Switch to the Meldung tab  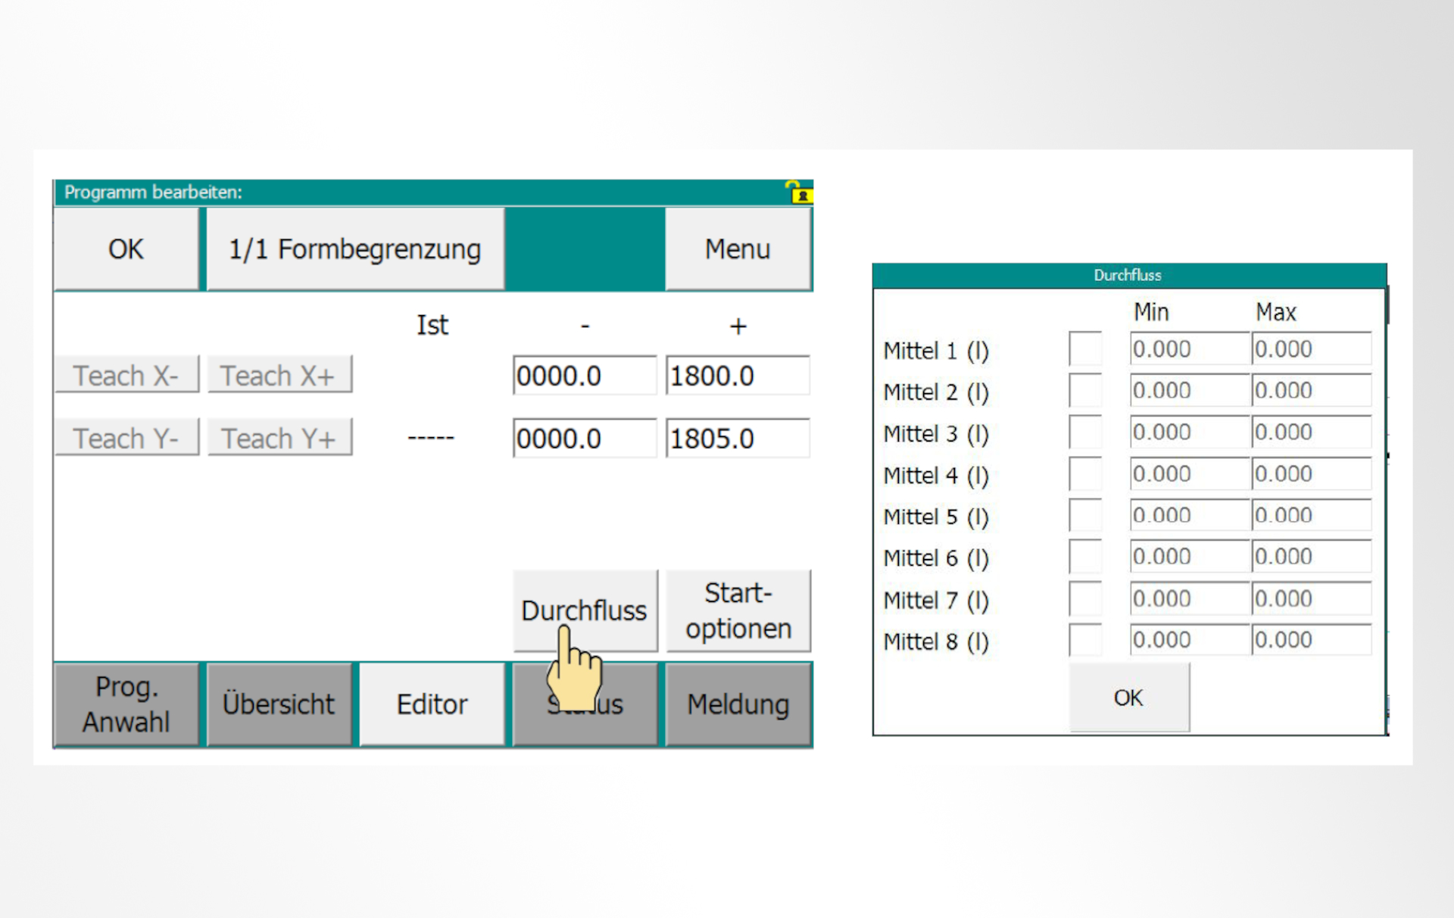pos(738,704)
